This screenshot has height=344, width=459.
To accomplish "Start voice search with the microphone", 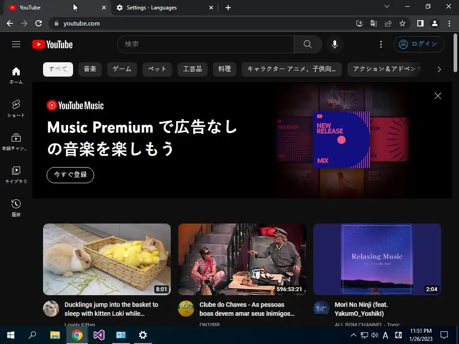I will click(x=335, y=44).
